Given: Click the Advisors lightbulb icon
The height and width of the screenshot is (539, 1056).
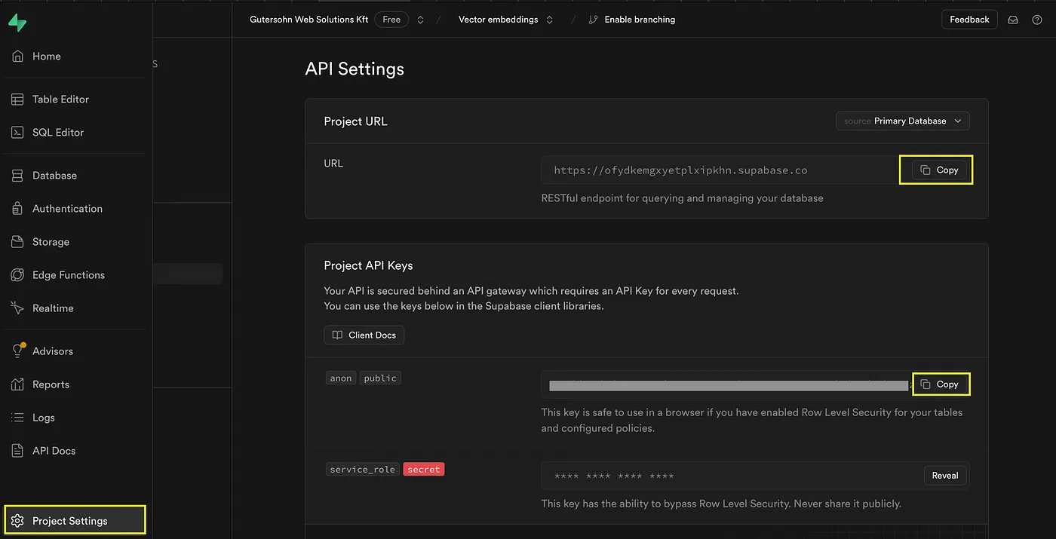Looking at the screenshot, I should pyautogui.click(x=18, y=351).
